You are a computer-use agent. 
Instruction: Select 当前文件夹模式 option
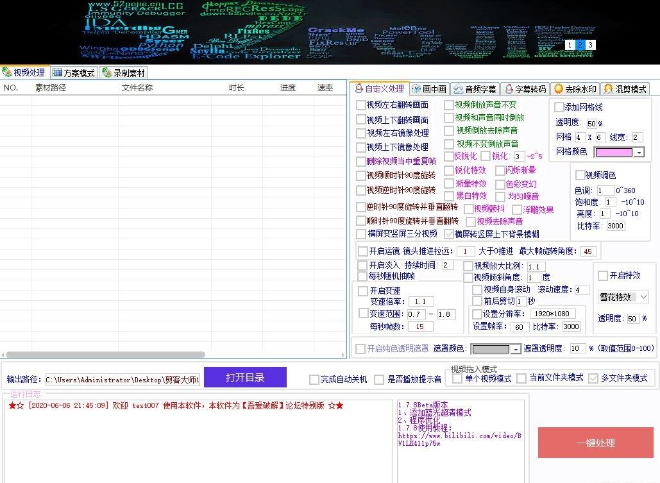click(521, 378)
